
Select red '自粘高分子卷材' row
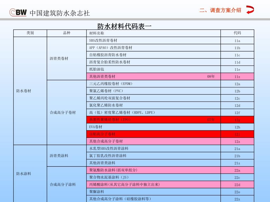click(x=153, y=134)
